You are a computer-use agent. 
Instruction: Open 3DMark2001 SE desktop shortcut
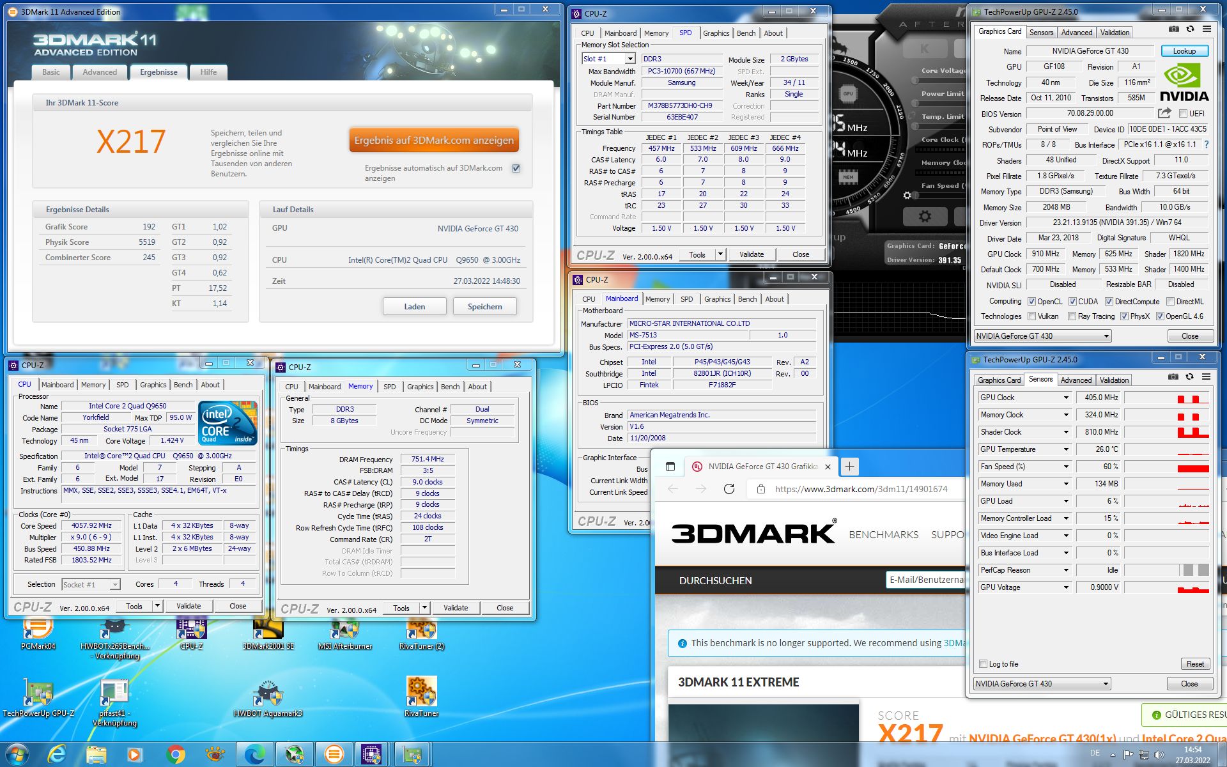pos(268,634)
